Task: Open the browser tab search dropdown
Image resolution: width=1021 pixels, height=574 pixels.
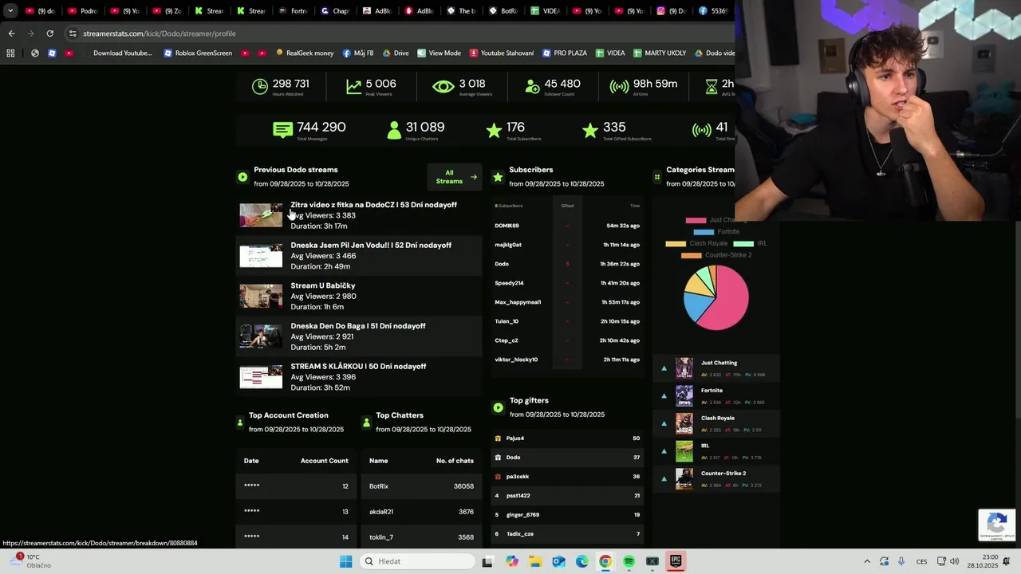Action: (10, 11)
